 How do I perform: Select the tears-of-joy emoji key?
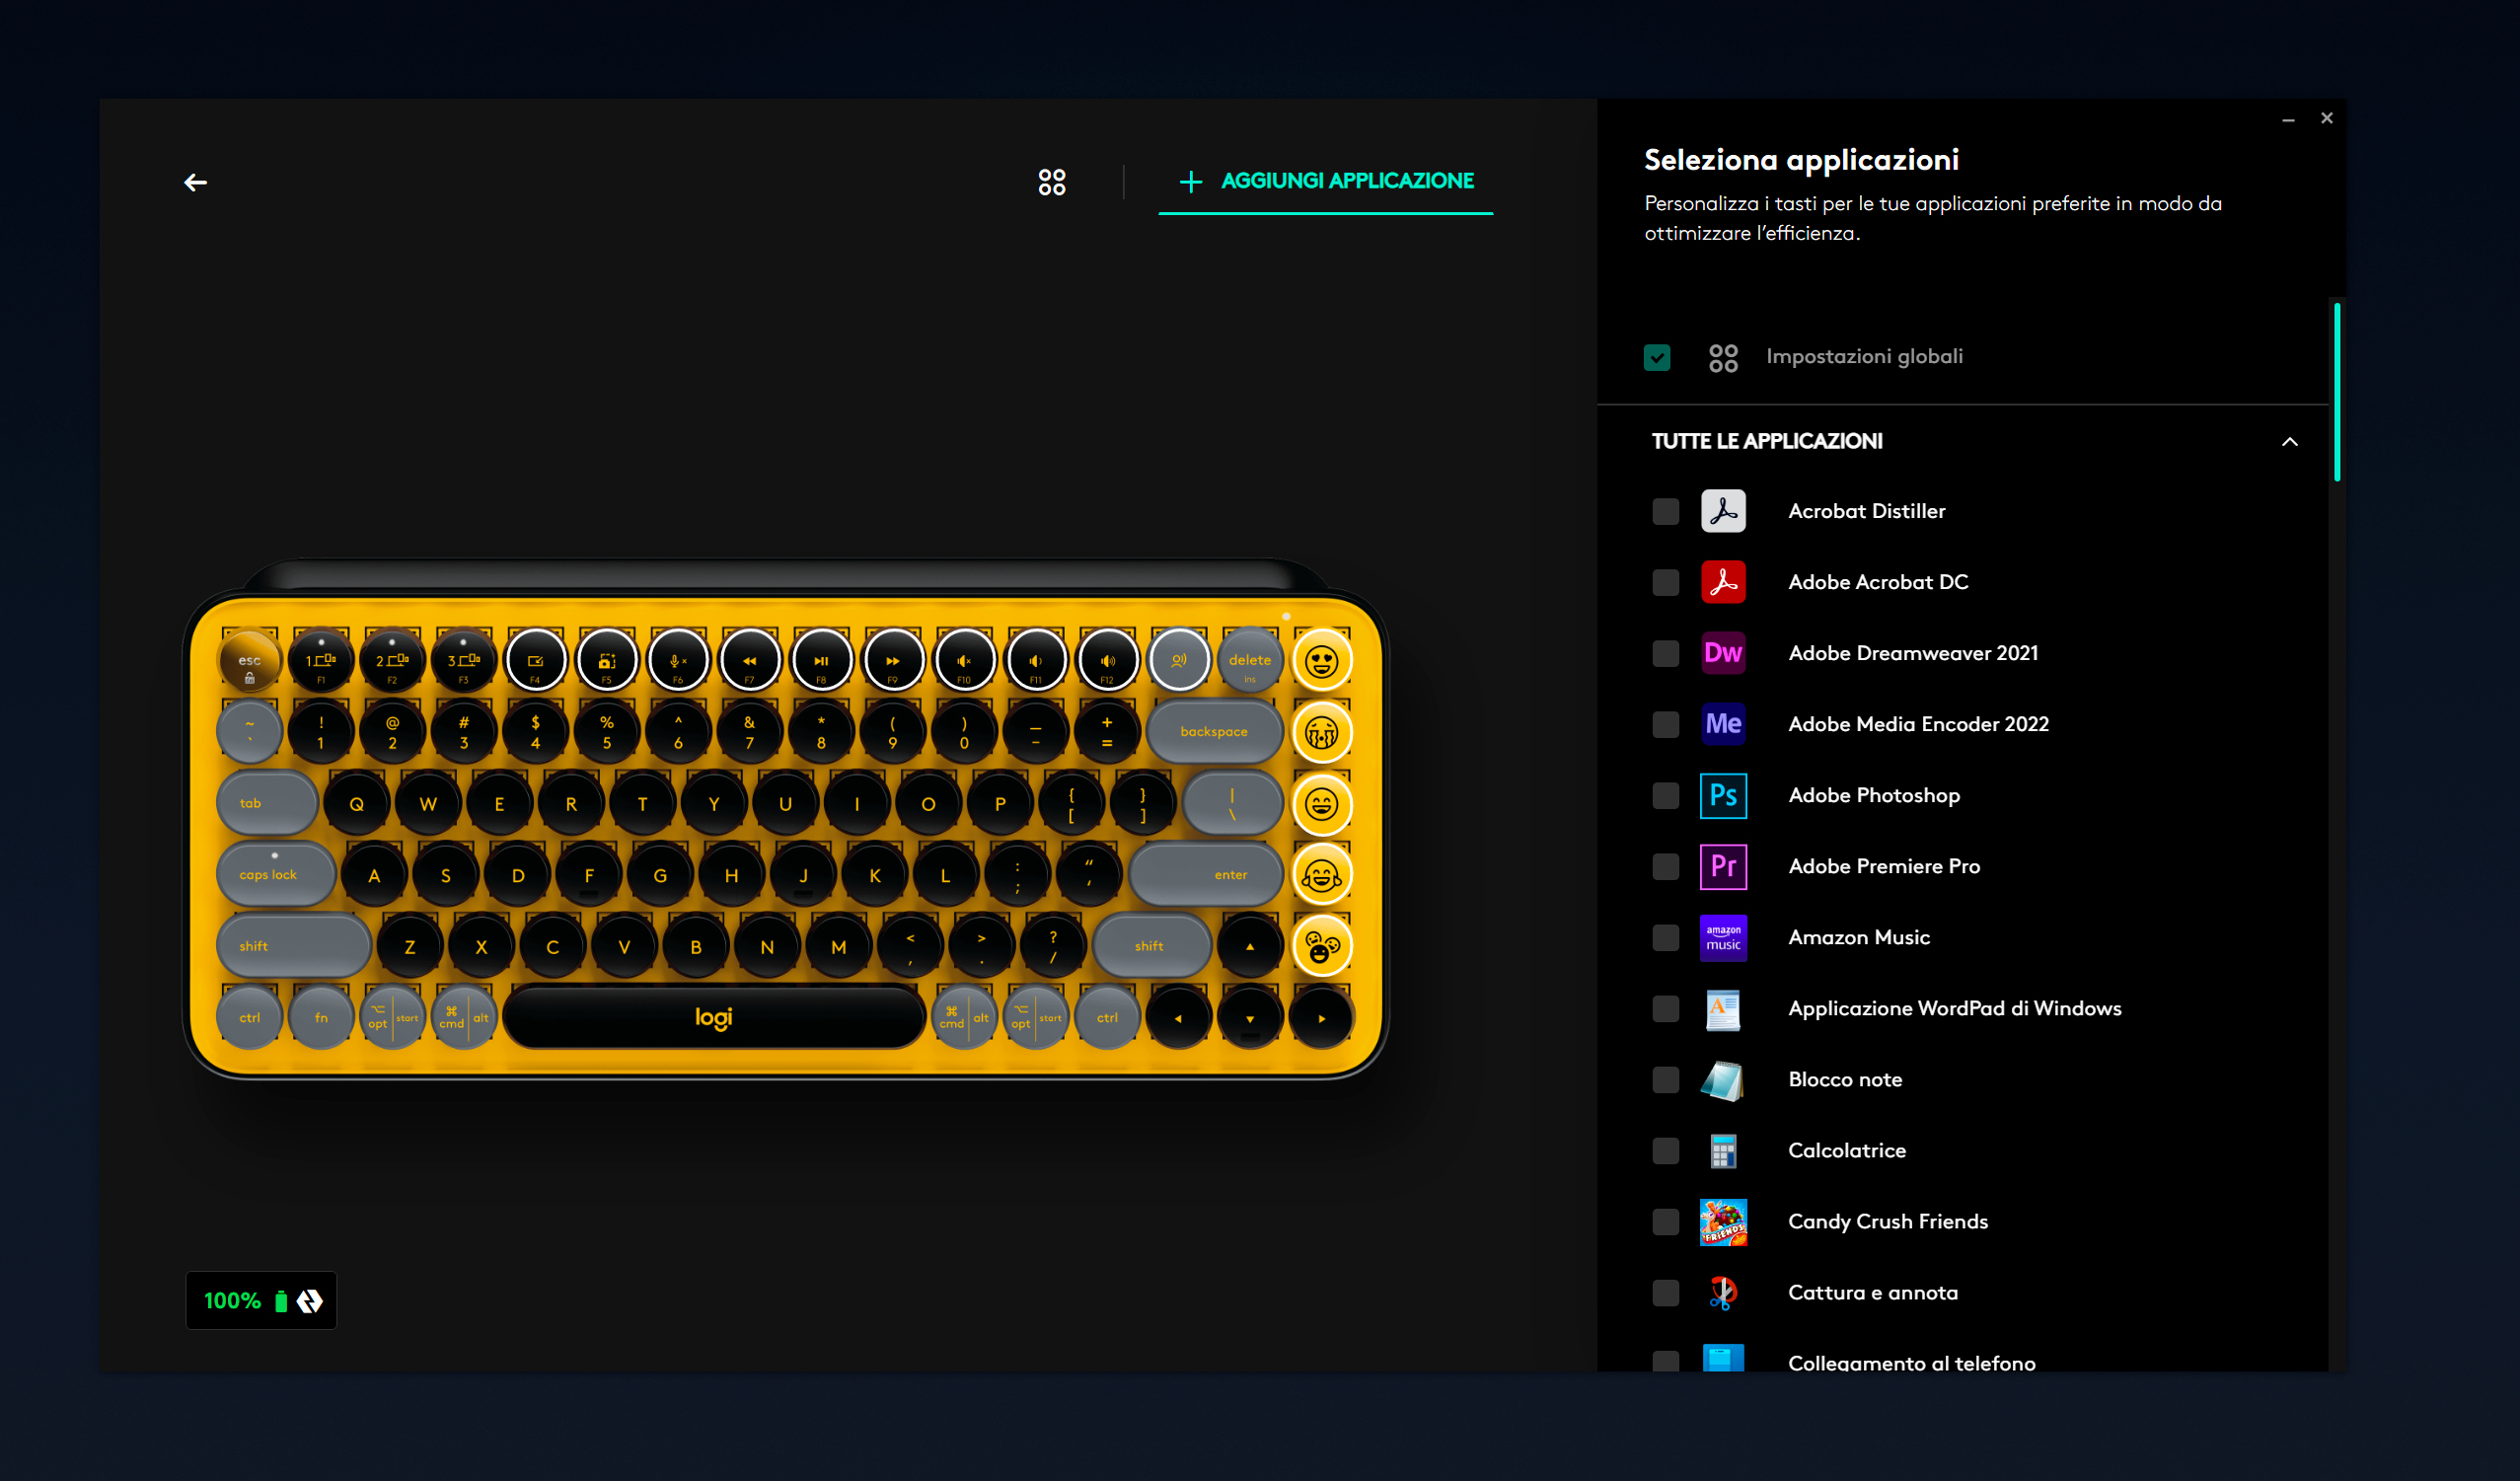pyautogui.click(x=1322, y=875)
